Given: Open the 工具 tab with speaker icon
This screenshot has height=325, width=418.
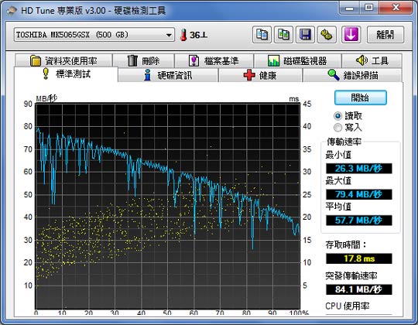Looking at the screenshot, I should (372, 60).
